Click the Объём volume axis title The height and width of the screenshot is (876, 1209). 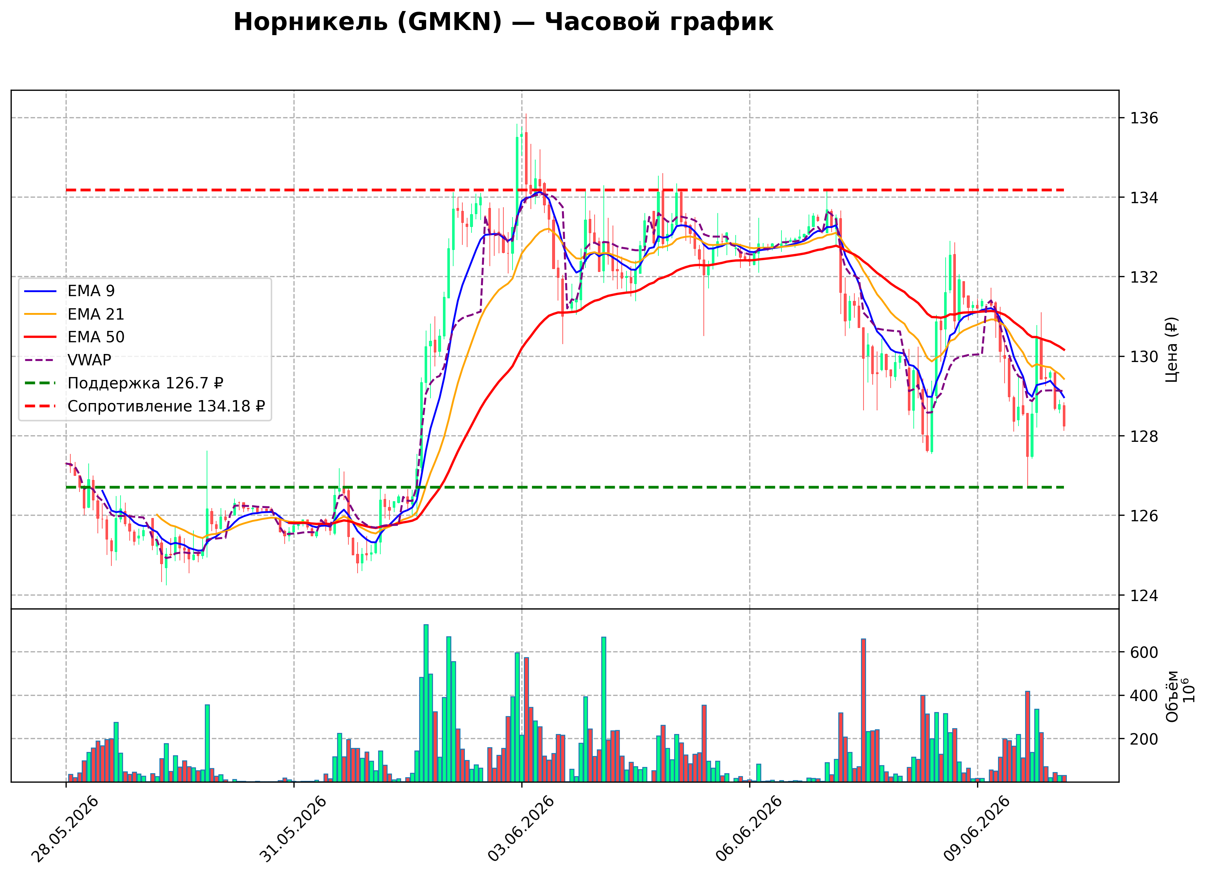[x=1172, y=696]
